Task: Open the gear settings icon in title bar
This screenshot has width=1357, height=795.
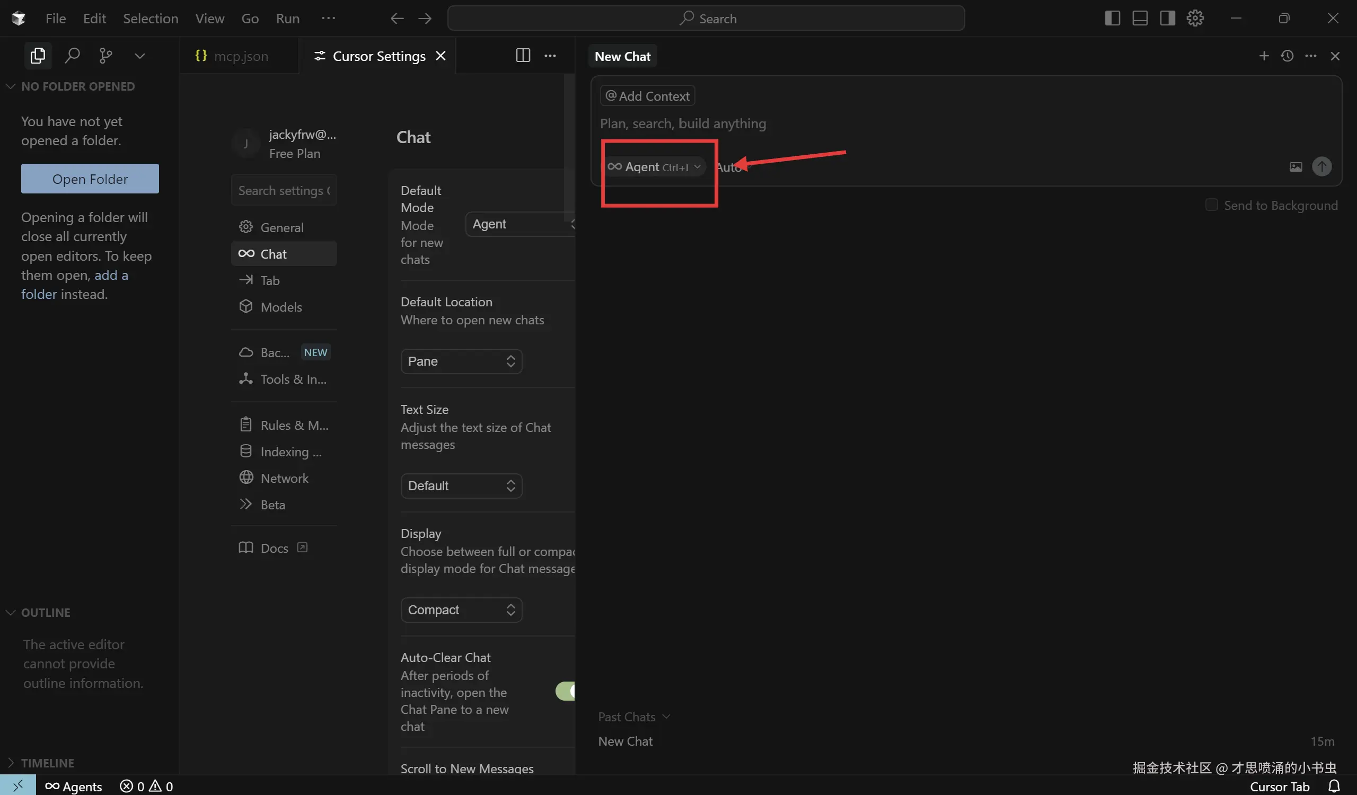Action: (1195, 19)
